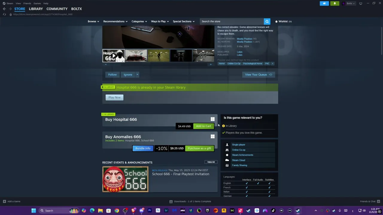The image size is (383, 215).
Task: Select the STORE tab
Action: pos(20,9)
